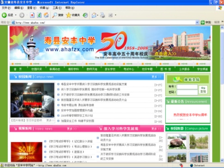Stop loading with the red X page icon
This screenshot has width=224, height=168.
pyautogui.click(x=32, y=15)
